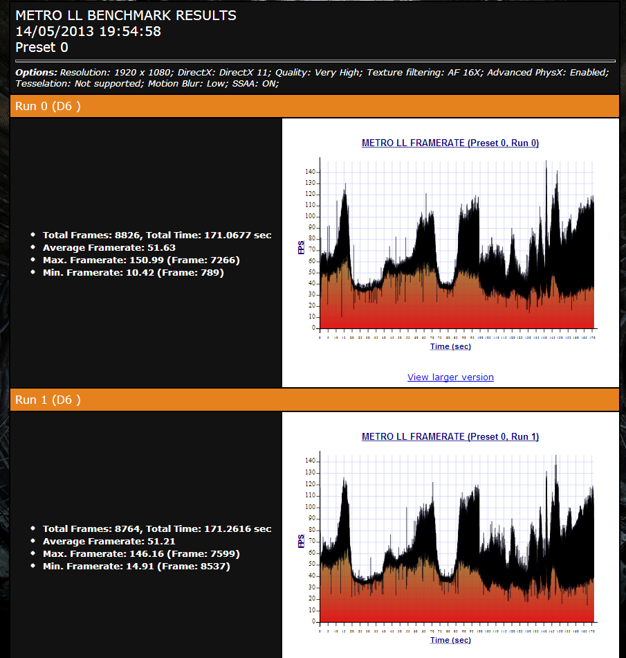This screenshot has width=626, height=658.
Task: Click the date '14/05/2013 19:54:58'
Action: click(x=88, y=31)
